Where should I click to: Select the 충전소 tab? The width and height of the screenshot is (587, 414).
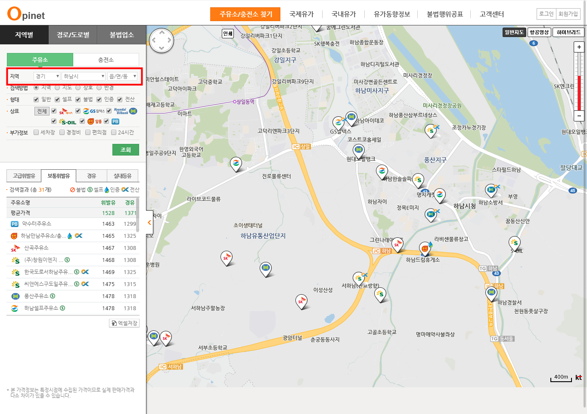click(x=106, y=60)
